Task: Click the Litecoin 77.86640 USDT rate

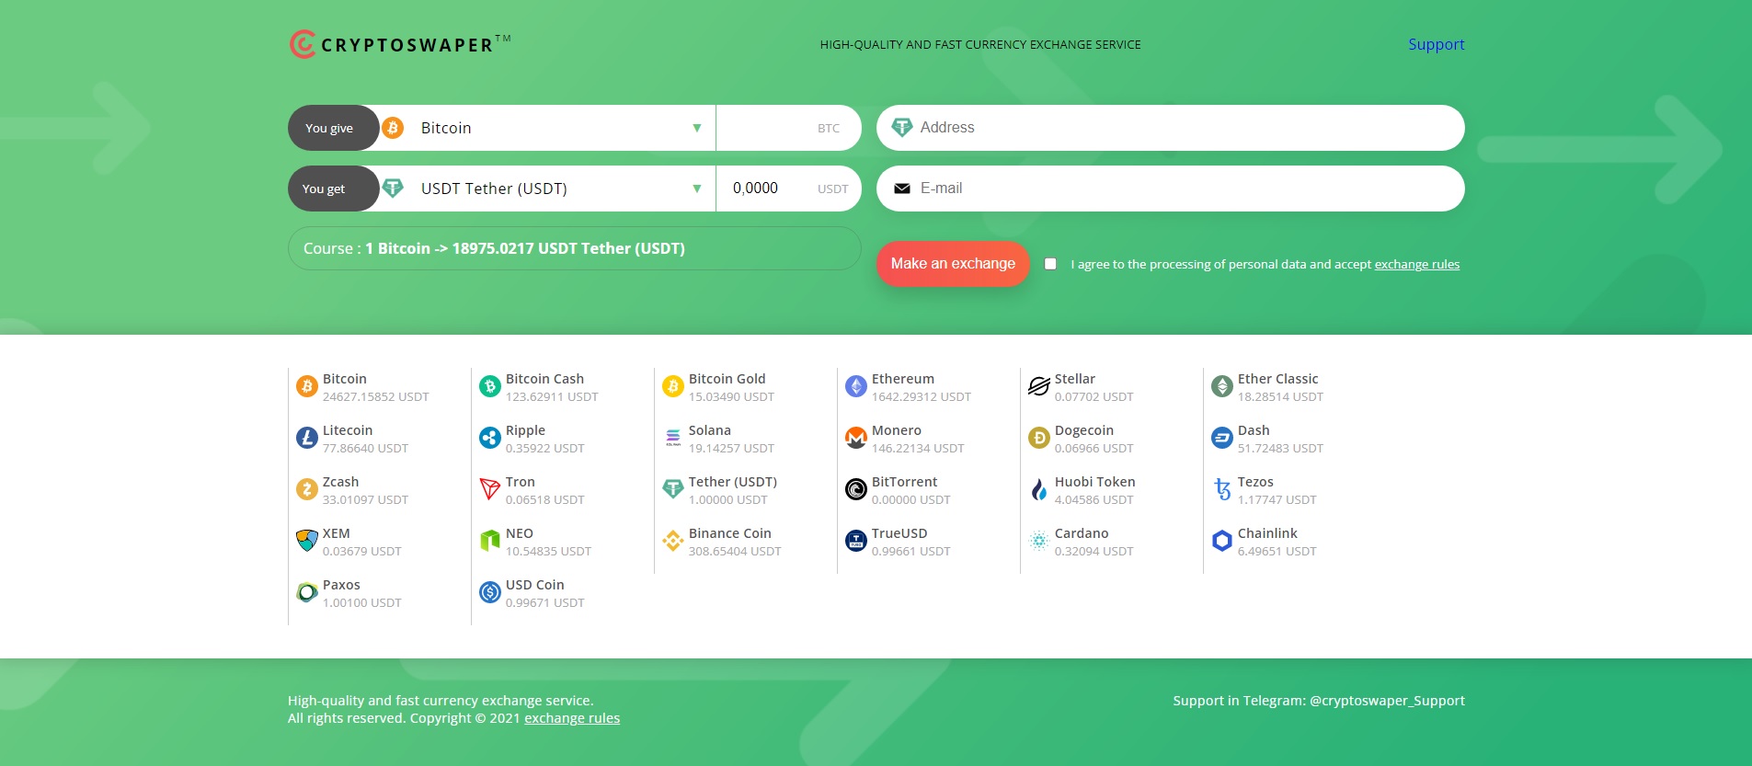Action: pos(365,449)
